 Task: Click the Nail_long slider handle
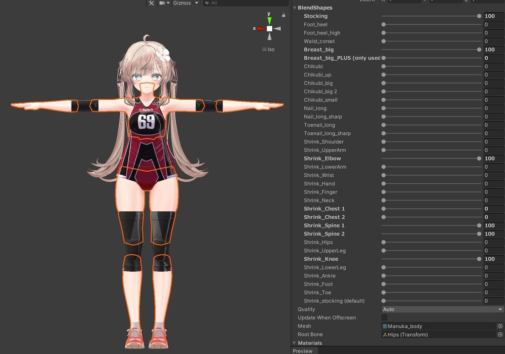[x=384, y=108]
